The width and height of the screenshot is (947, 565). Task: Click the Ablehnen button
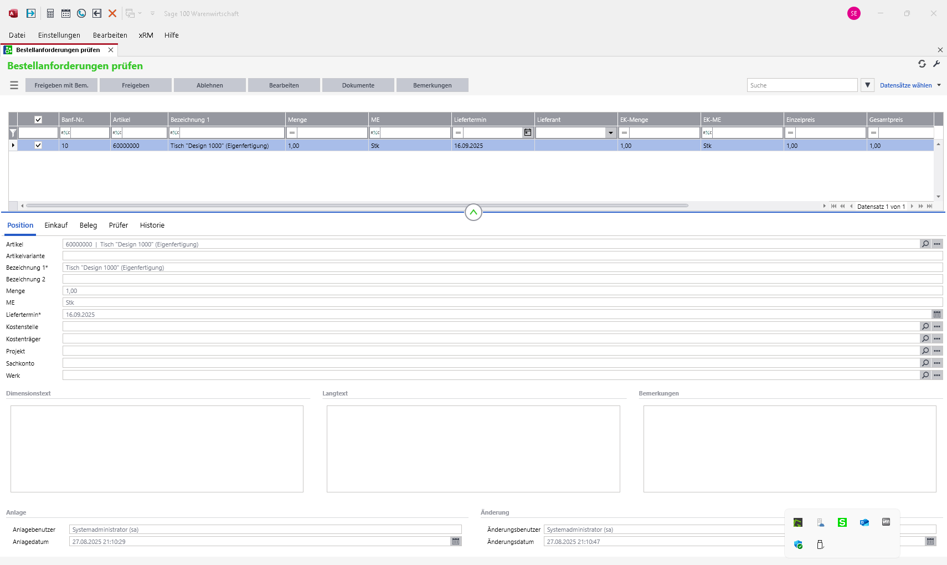pos(210,85)
